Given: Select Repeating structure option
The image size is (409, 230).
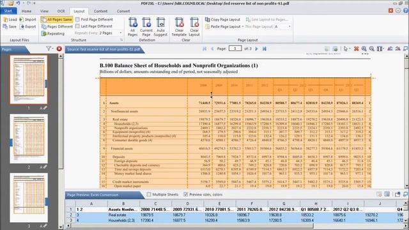Looking at the screenshot, I should pyautogui.click(x=53, y=34).
